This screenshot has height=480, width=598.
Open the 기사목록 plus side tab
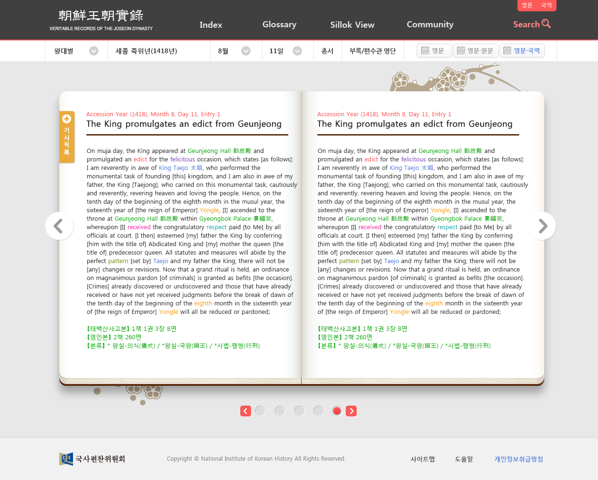66,136
